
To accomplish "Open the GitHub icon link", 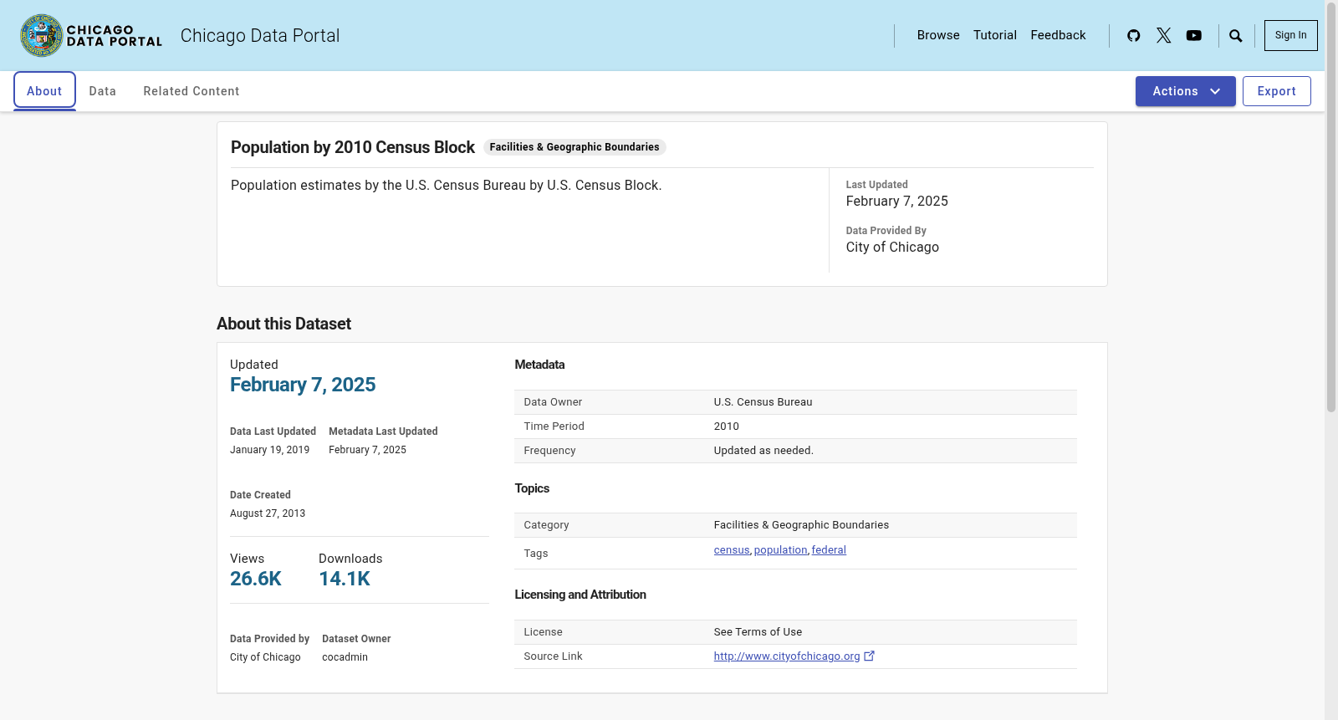I will point(1133,35).
